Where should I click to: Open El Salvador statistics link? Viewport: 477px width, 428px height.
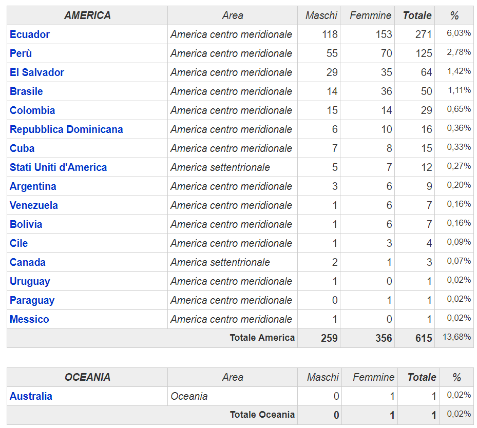37,72
